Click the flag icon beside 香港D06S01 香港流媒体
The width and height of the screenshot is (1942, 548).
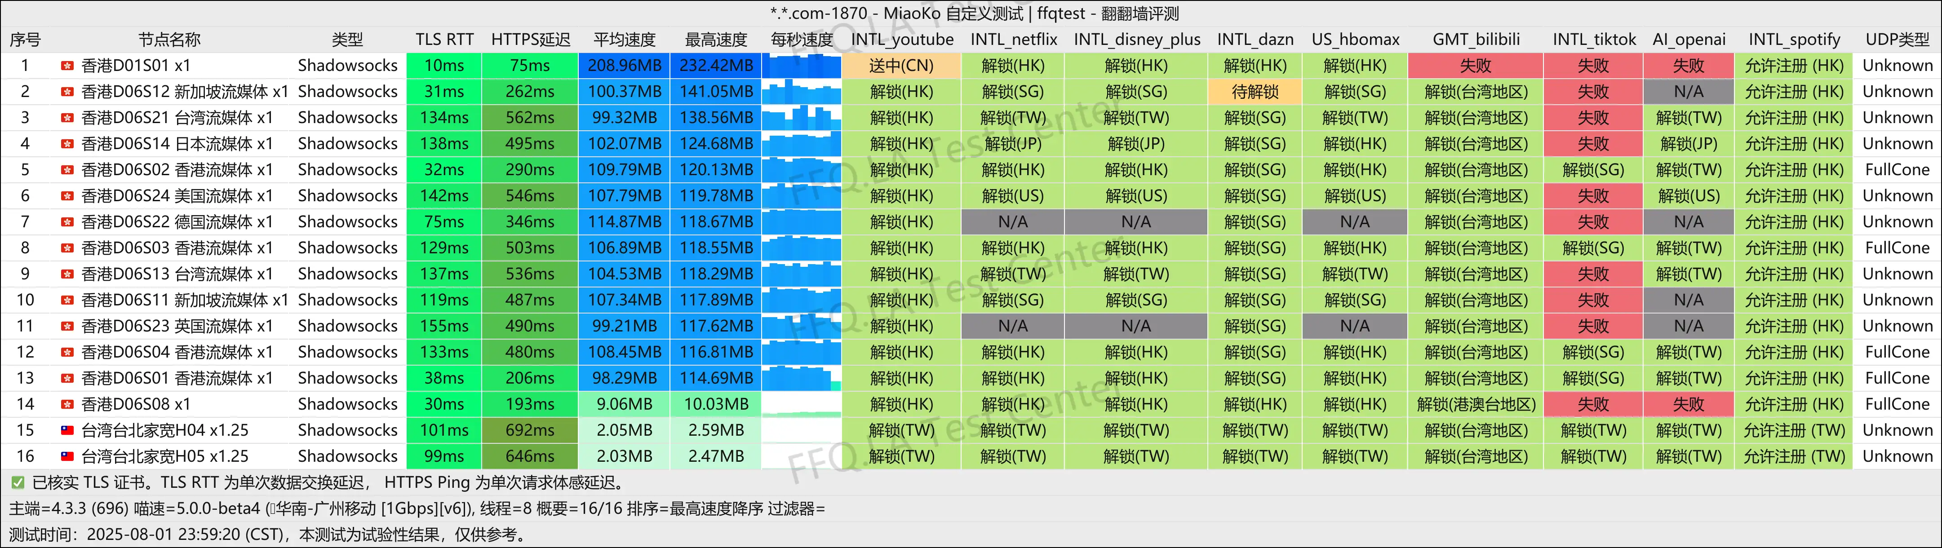(x=67, y=378)
